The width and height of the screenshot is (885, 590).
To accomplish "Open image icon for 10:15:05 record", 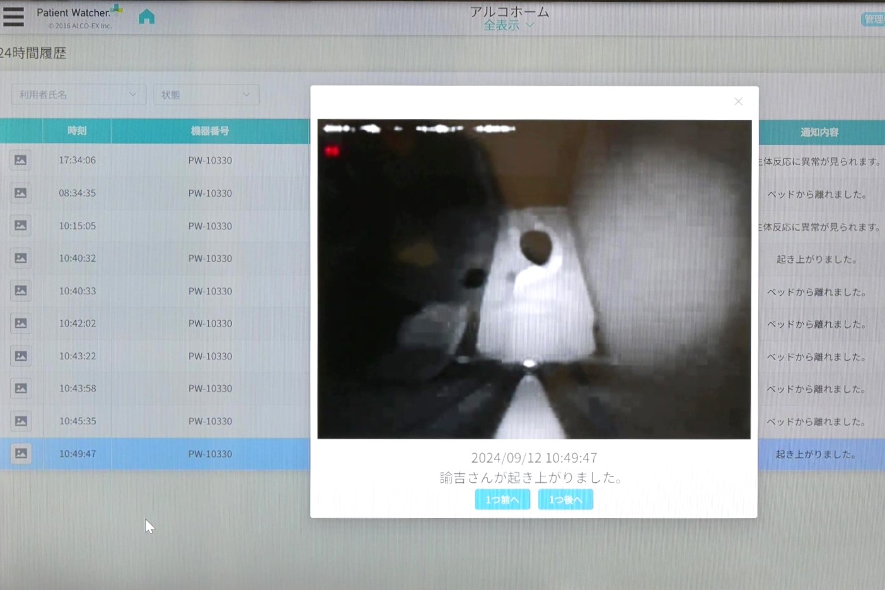I will [21, 225].
